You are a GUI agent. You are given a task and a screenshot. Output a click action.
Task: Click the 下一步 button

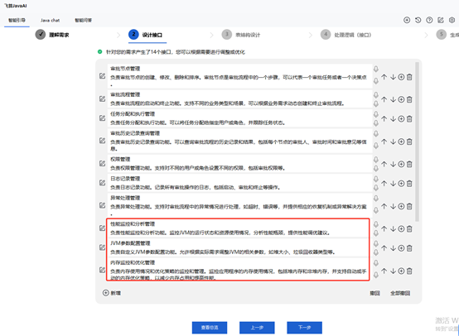coord(304,328)
